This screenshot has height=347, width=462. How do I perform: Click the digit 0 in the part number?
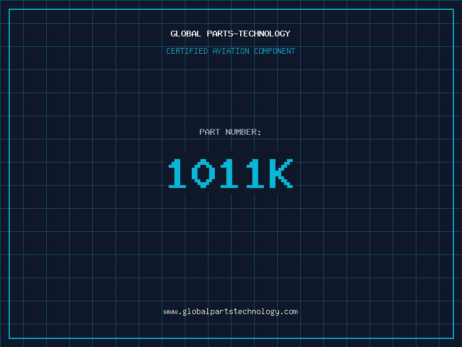click(x=203, y=173)
